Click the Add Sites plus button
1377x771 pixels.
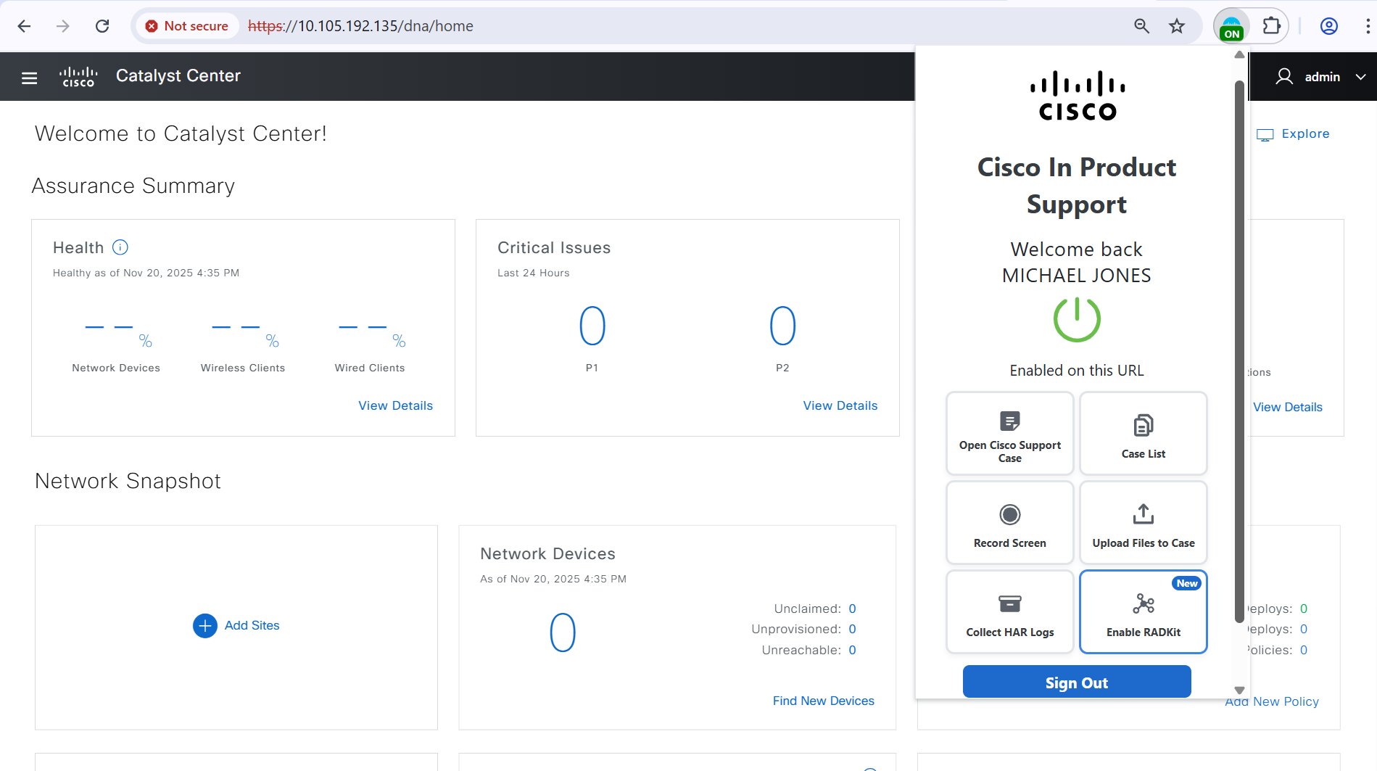coord(205,625)
